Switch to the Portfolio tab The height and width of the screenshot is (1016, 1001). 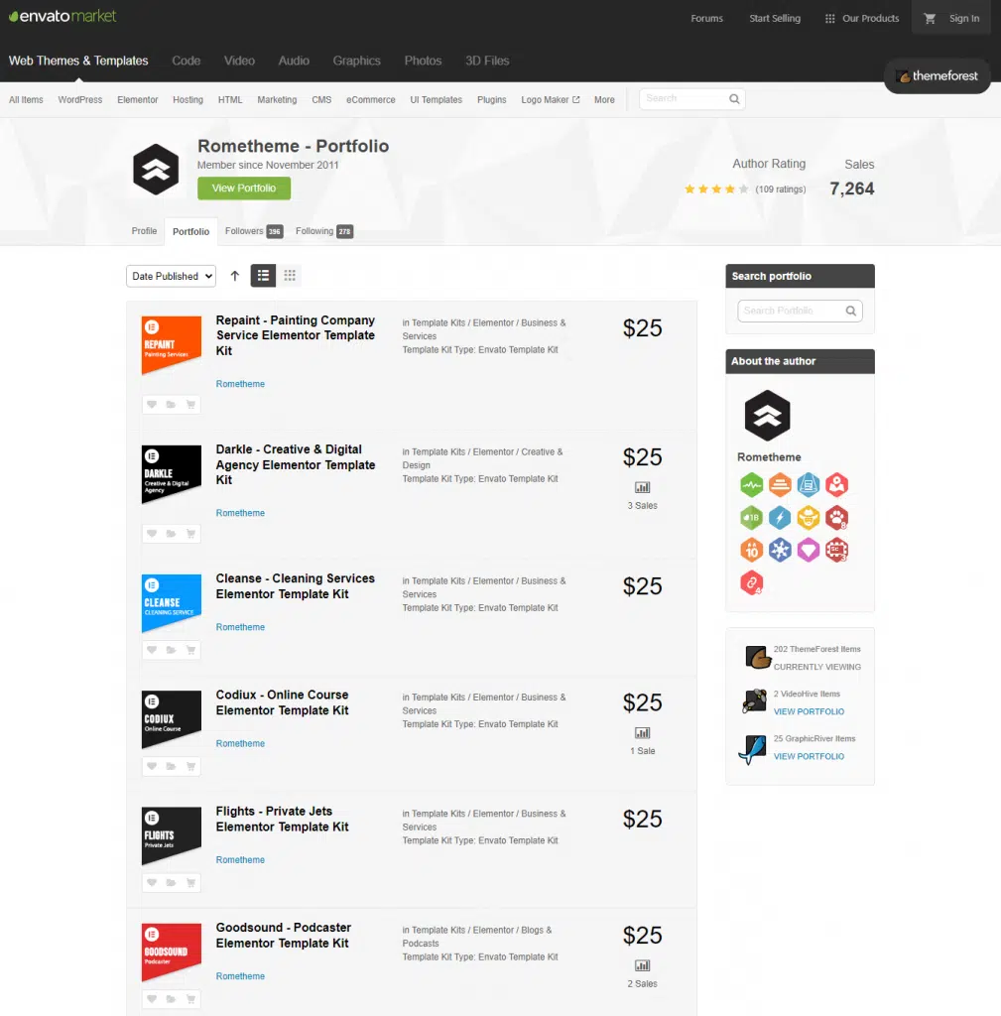click(191, 232)
